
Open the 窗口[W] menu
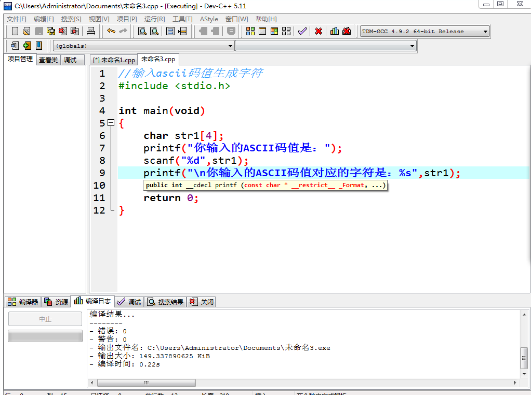click(237, 19)
